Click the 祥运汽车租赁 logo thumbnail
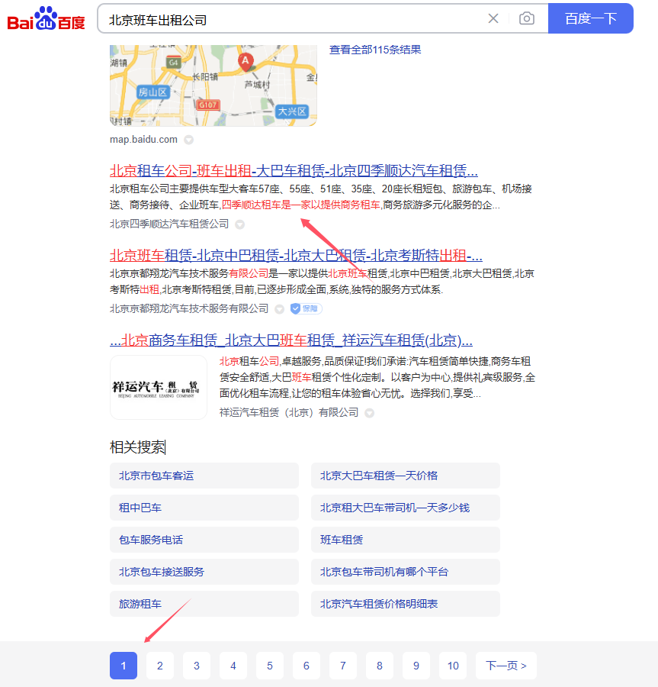This screenshot has height=687, width=658. pos(159,387)
